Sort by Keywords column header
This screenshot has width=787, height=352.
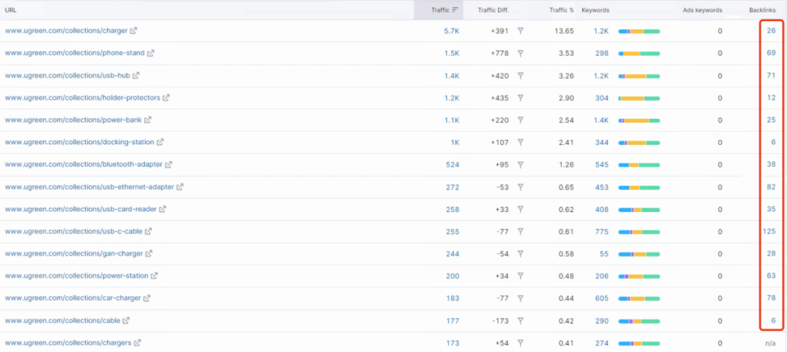595,10
